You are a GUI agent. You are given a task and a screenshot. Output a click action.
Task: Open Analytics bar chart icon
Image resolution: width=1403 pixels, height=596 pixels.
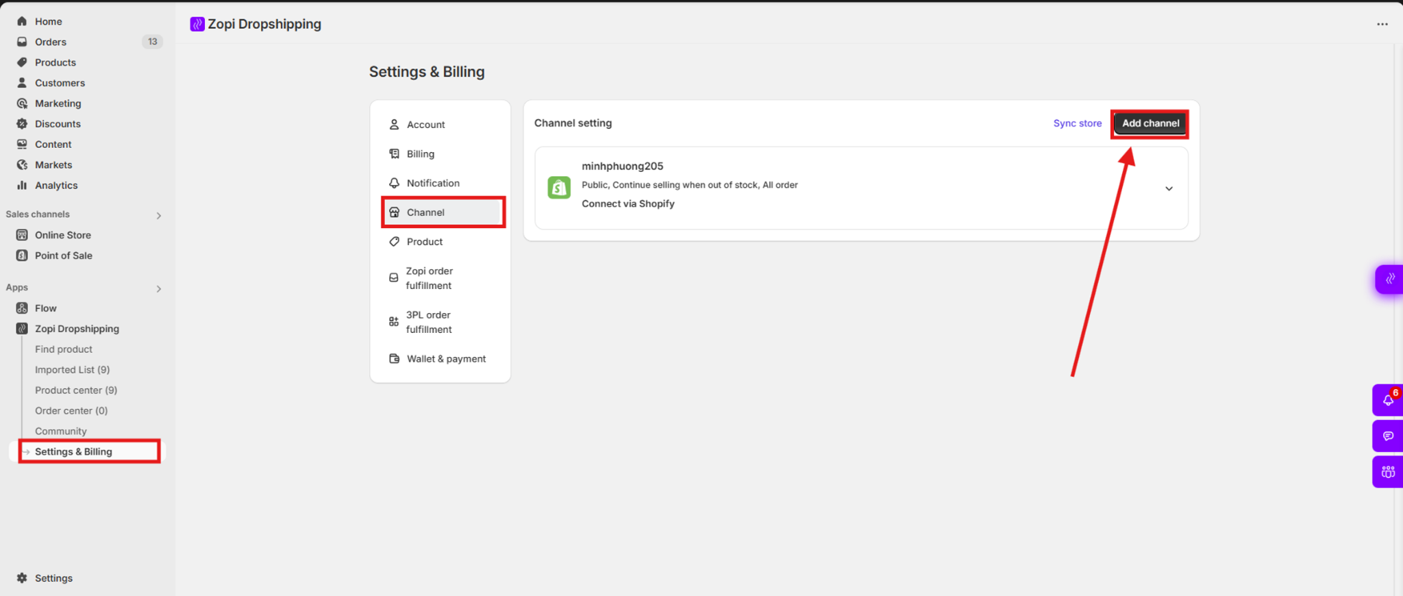click(22, 186)
